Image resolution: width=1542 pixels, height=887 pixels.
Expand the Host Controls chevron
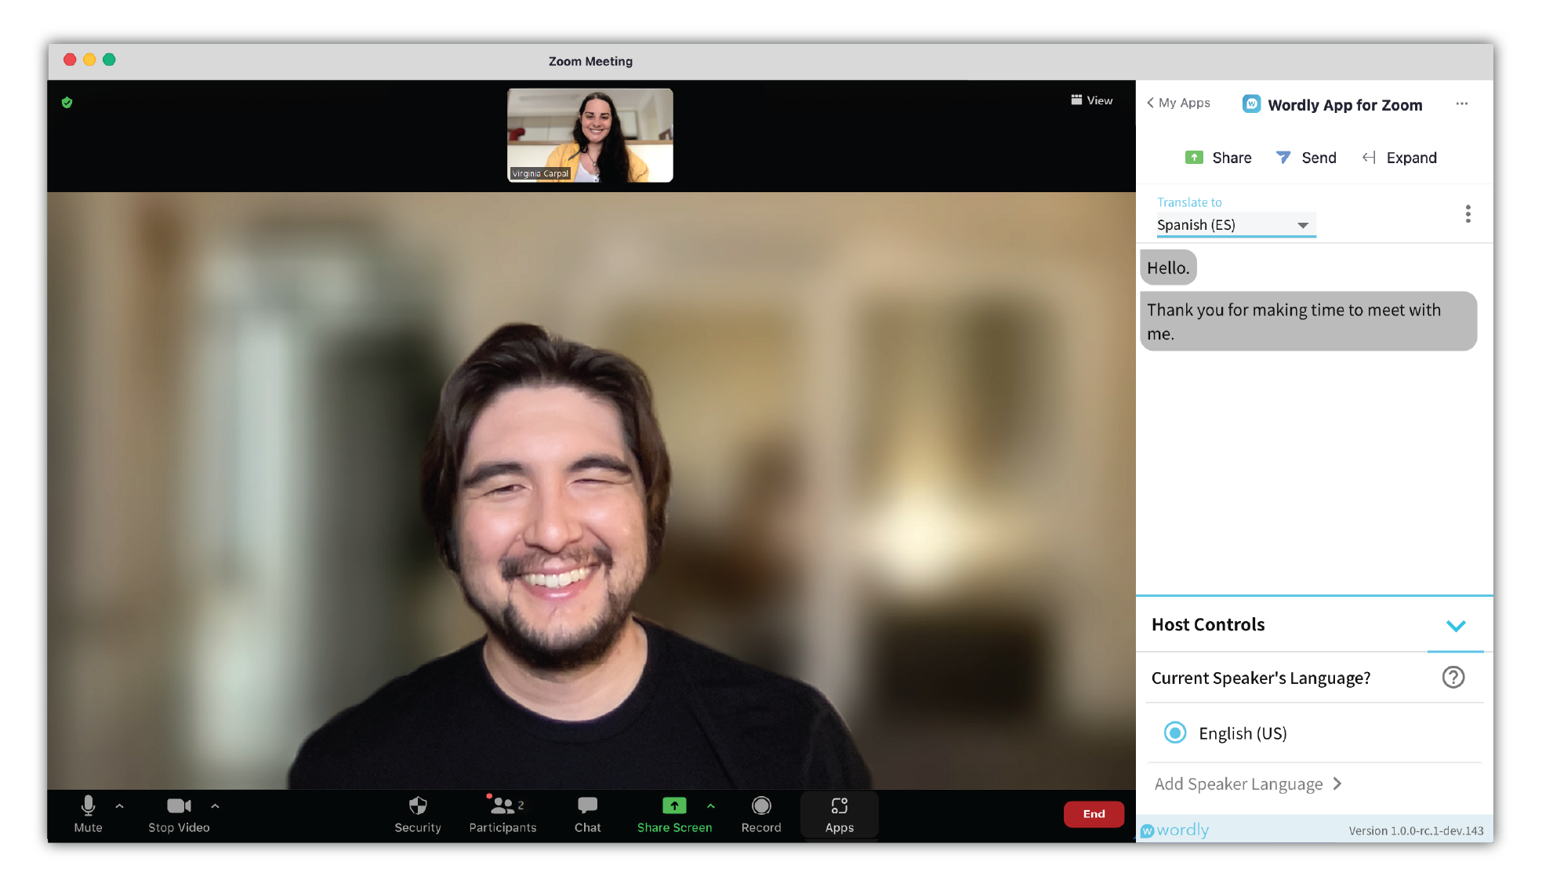click(1455, 625)
